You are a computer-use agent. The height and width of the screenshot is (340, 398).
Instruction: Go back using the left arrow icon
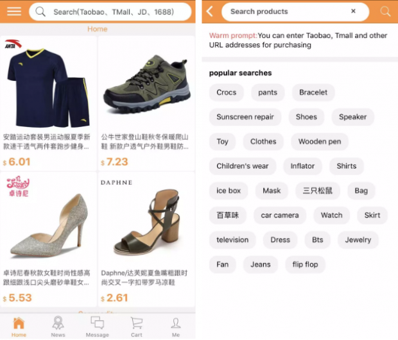(x=210, y=12)
